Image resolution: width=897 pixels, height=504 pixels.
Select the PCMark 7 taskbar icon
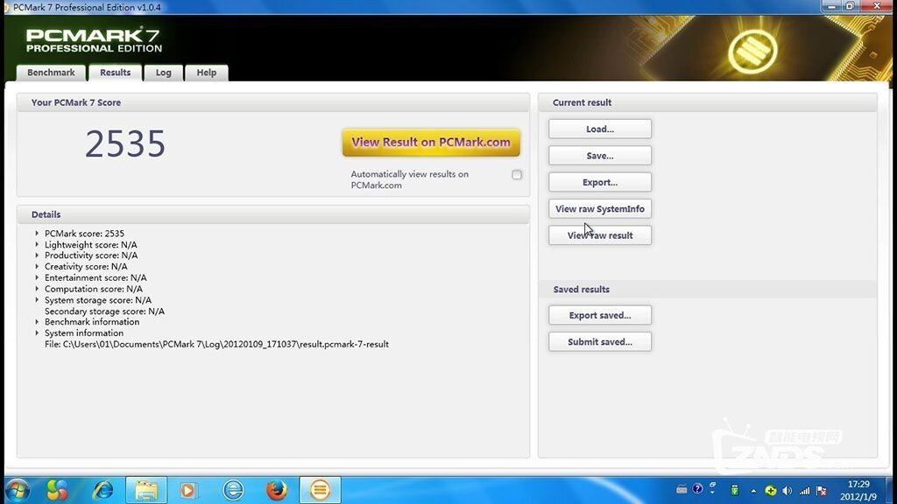click(320, 490)
